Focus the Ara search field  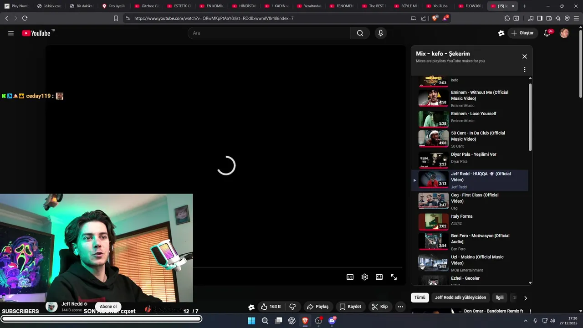[269, 33]
